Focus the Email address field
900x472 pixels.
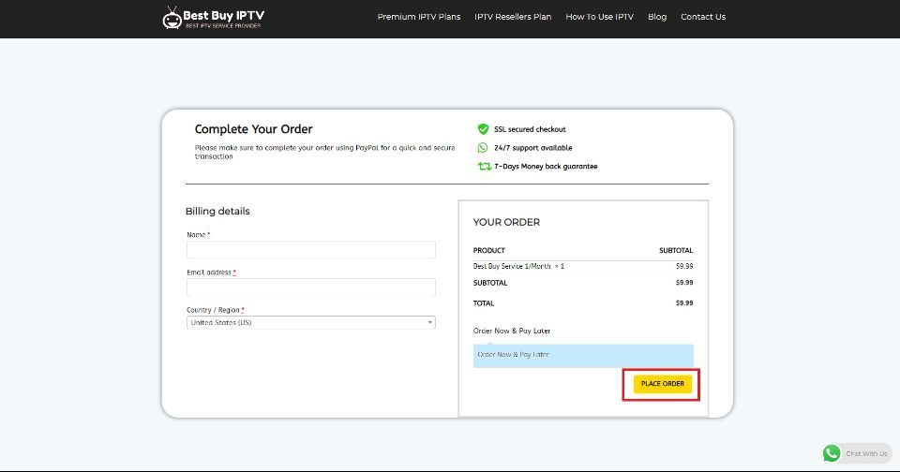point(311,287)
